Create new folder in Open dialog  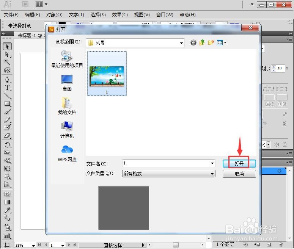211,42
